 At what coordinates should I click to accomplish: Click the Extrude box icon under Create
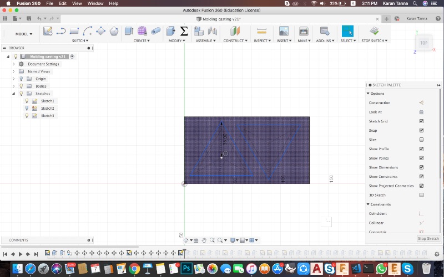click(129, 31)
